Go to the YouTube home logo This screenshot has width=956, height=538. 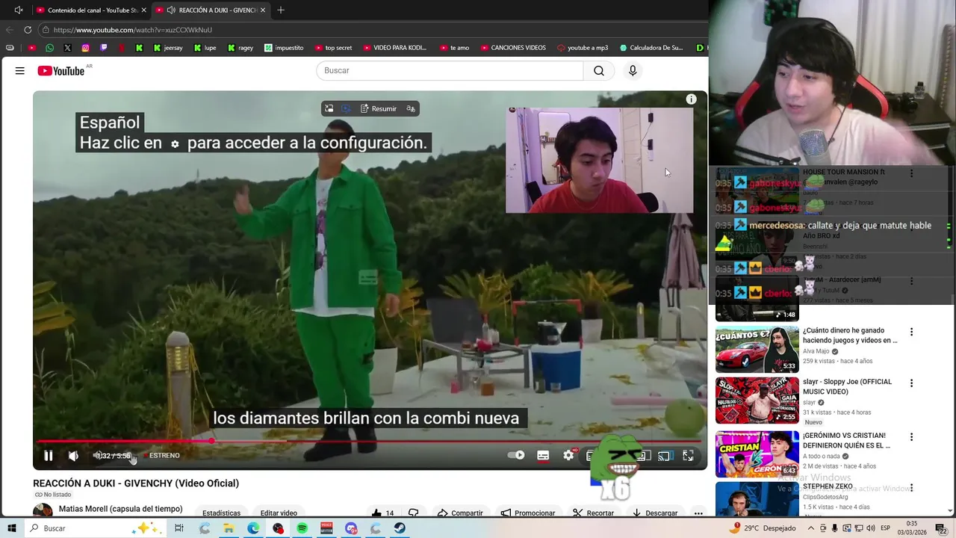61,71
